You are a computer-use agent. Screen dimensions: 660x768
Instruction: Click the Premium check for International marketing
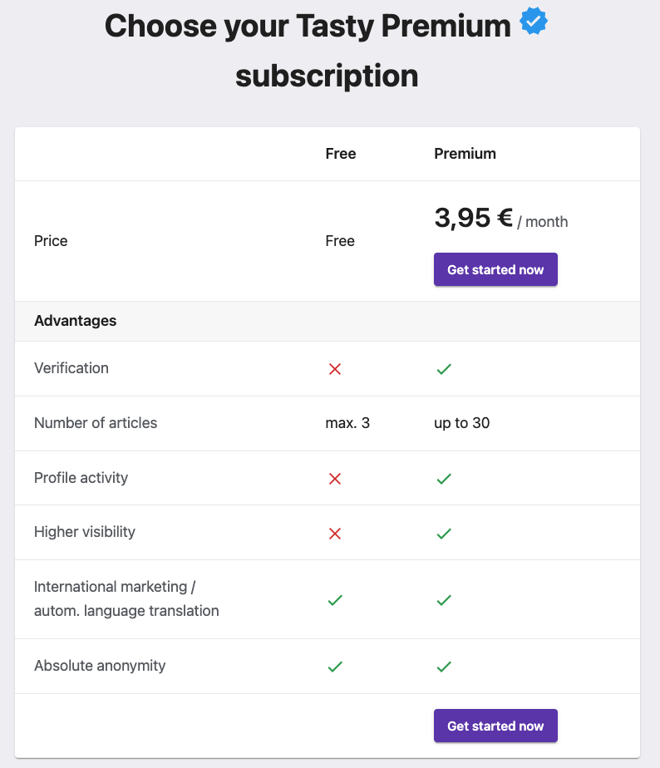tap(444, 600)
